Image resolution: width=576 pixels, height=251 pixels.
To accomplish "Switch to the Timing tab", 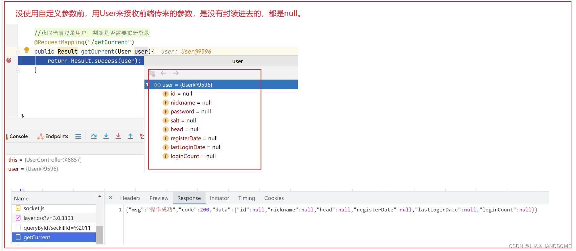I will coord(247,198).
